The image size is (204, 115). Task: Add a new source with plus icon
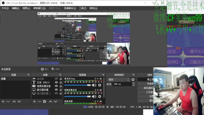click(x=34, y=101)
